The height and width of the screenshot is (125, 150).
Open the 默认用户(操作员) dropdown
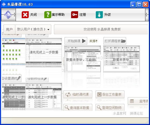coord(33,29)
